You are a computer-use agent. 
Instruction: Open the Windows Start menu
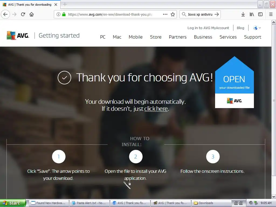tap(13, 203)
